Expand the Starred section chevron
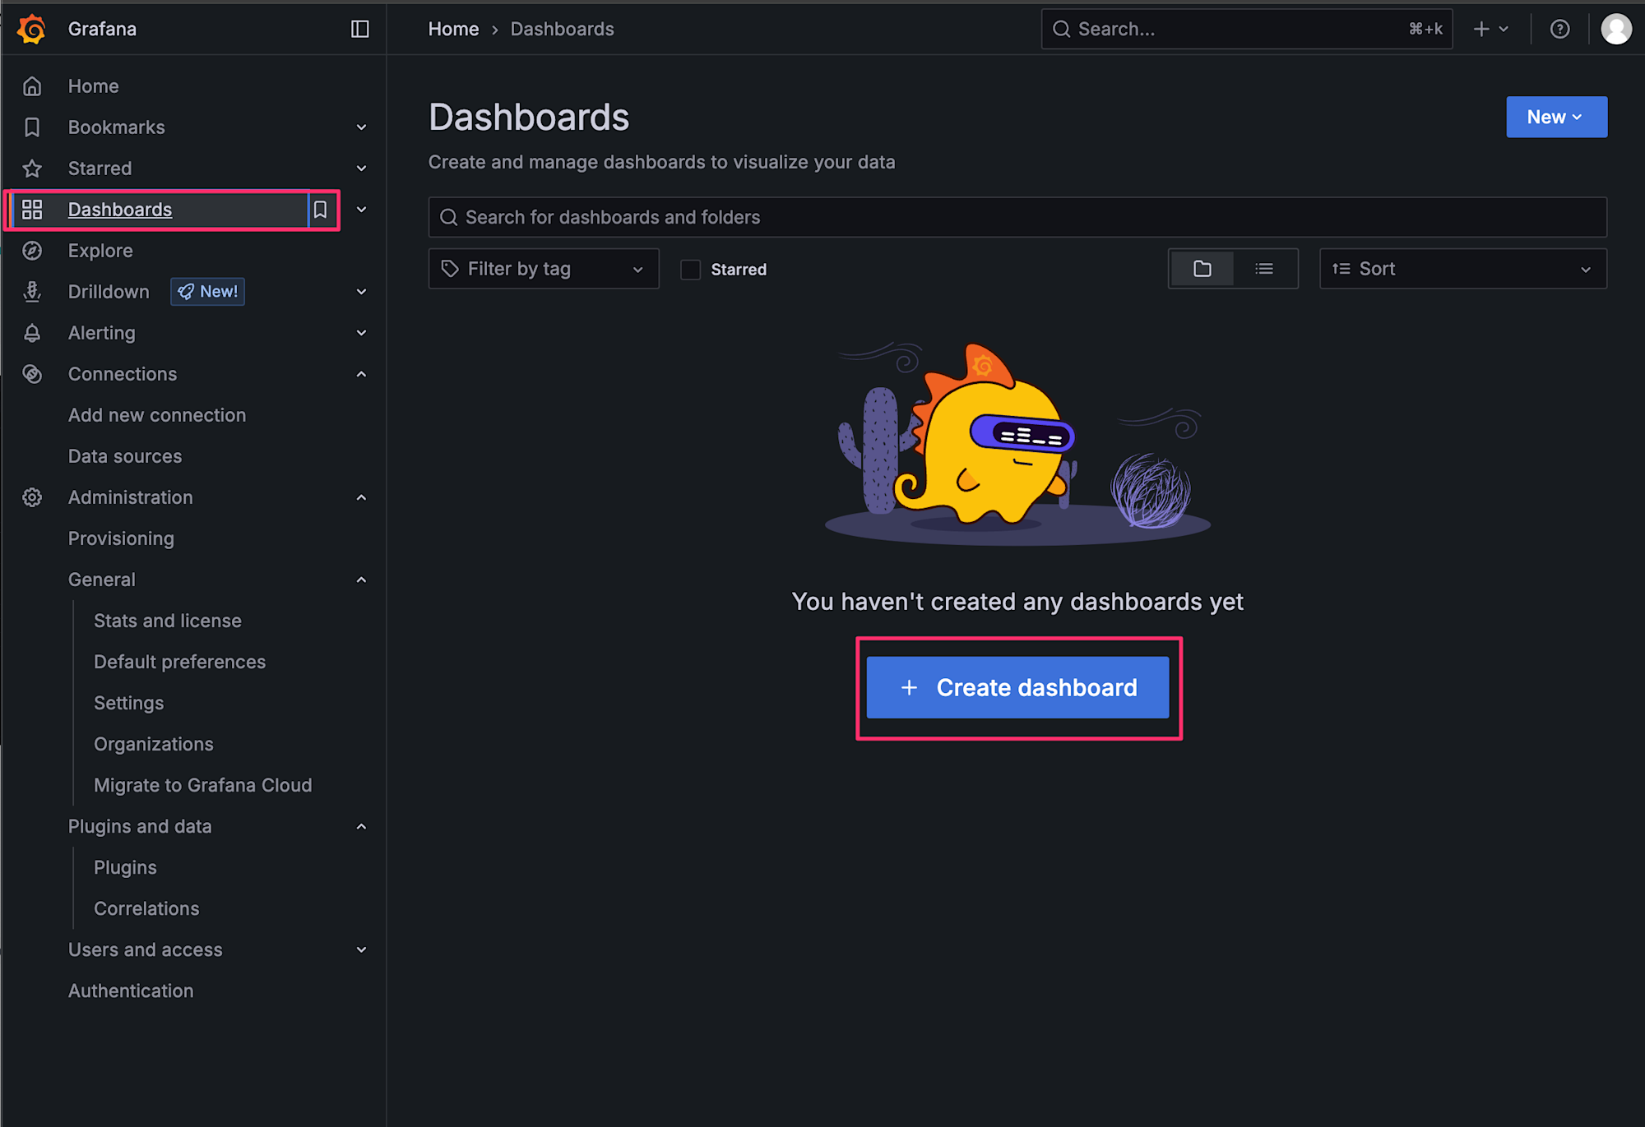This screenshot has width=1645, height=1127. pyautogui.click(x=361, y=169)
